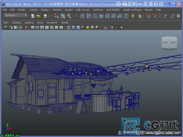
Task: Open the Edit menu
Action: (12, 10)
